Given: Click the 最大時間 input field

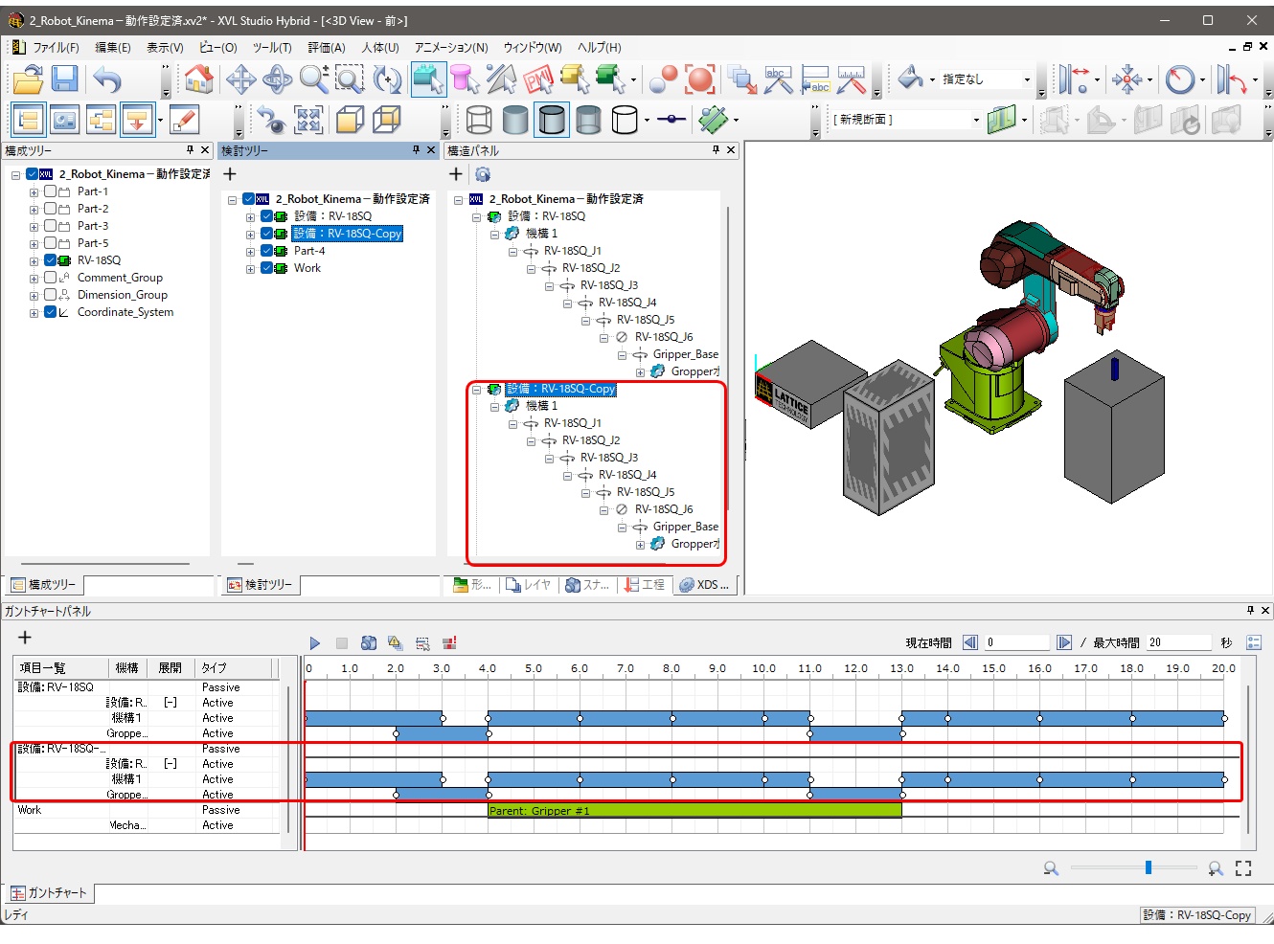Looking at the screenshot, I should [x=1177, y=642].
